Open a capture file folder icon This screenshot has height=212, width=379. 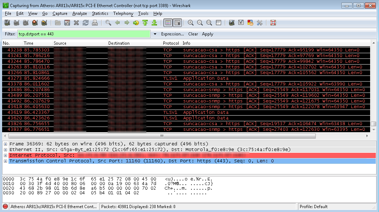pyautogui.click(x=58, y=23)
